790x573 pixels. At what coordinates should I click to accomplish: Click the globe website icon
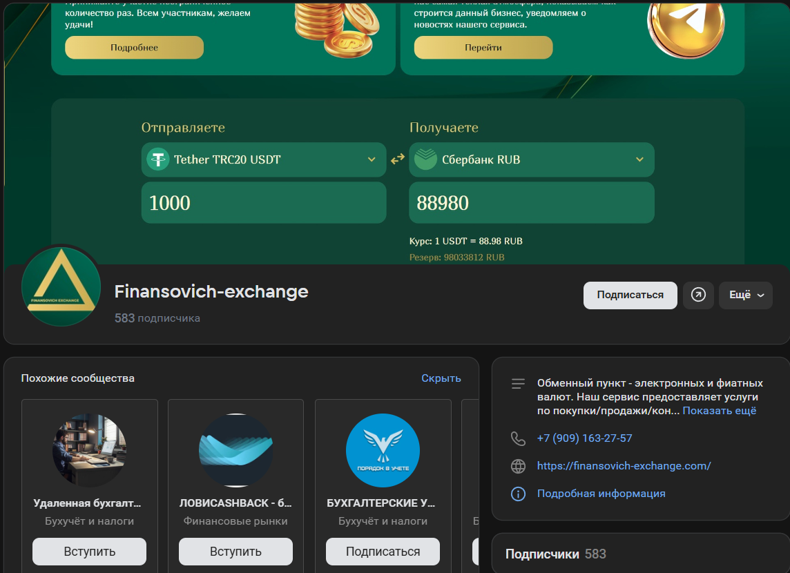(518, 466)
